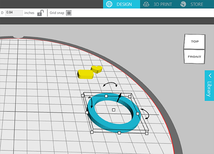
Task: Enable the Grid snap checkbox
Action: [x=69, y=13]
